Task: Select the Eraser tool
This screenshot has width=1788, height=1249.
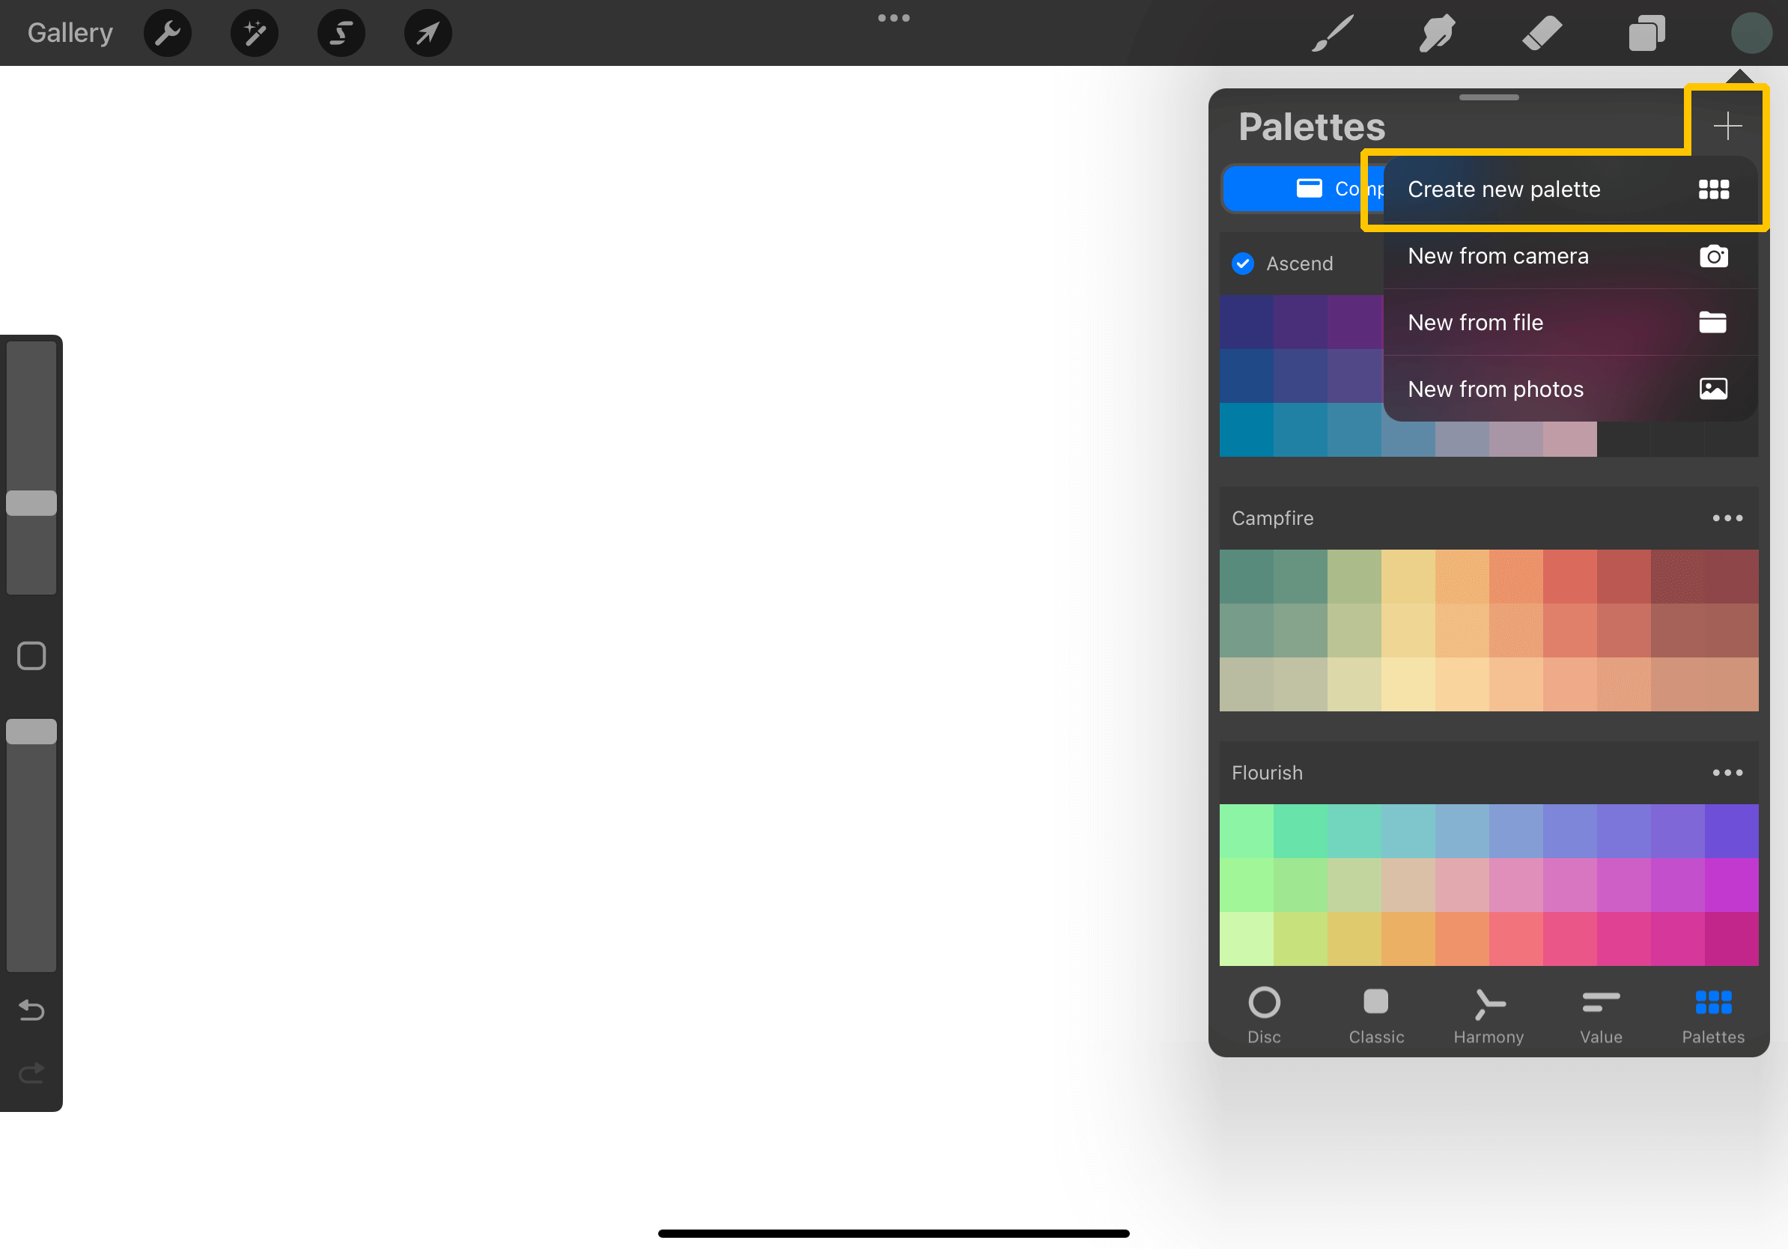Action: tap(1541, 33)
